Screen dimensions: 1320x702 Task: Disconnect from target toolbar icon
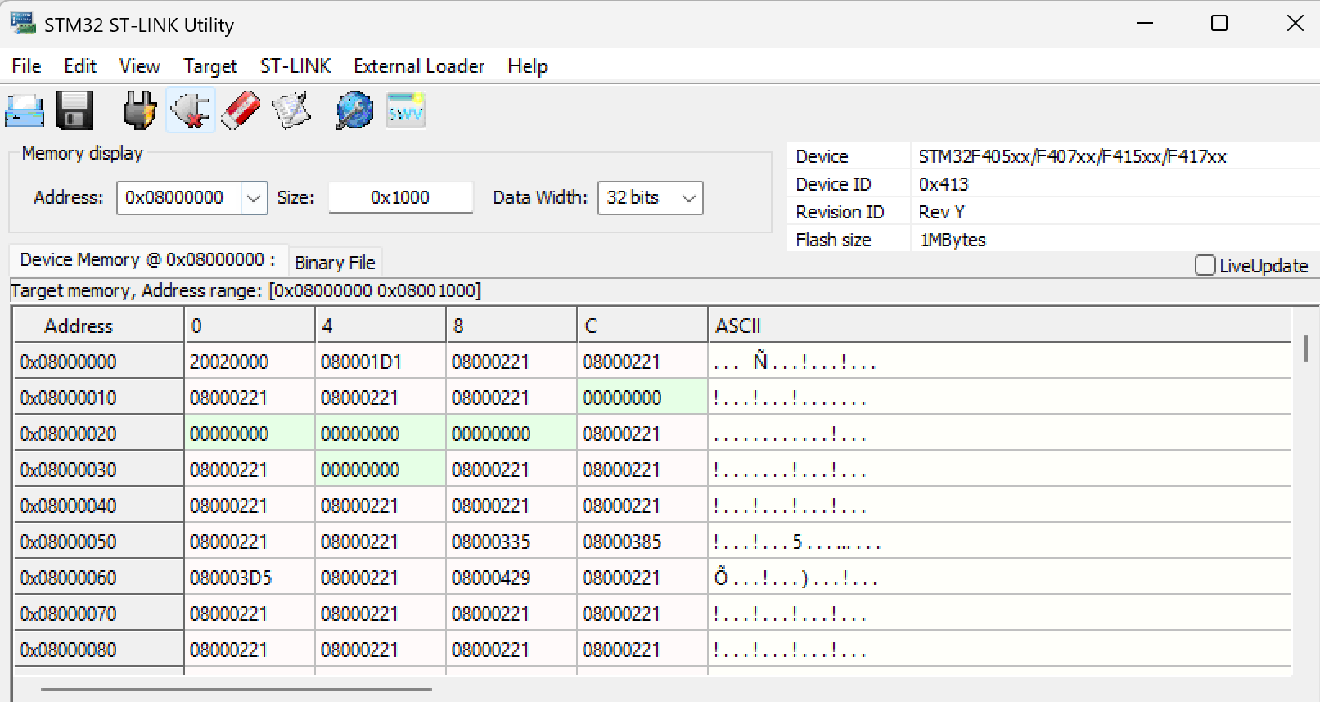191,110
